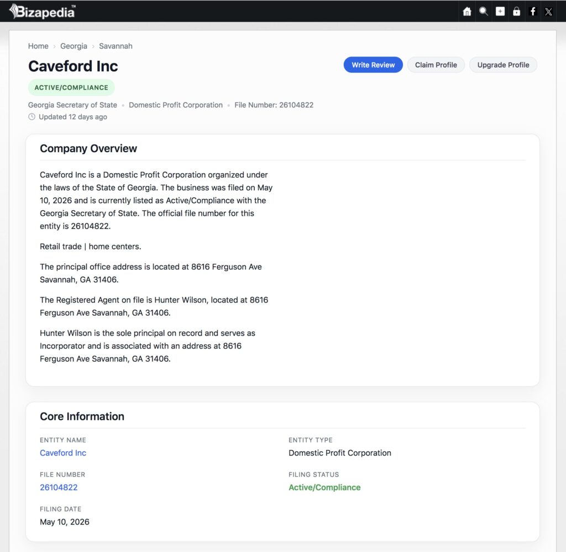Screen dimensions: 566x552
Task: Click the lock login icon
Action: point(517,12)
